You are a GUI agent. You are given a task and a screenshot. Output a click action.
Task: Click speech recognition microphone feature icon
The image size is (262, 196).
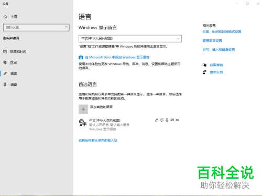(167, 120)
